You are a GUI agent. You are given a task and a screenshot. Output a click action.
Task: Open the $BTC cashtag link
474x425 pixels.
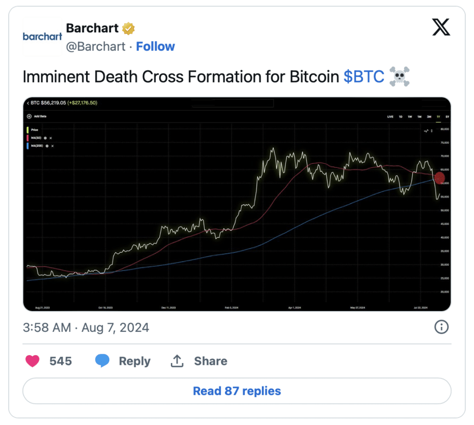364,77
